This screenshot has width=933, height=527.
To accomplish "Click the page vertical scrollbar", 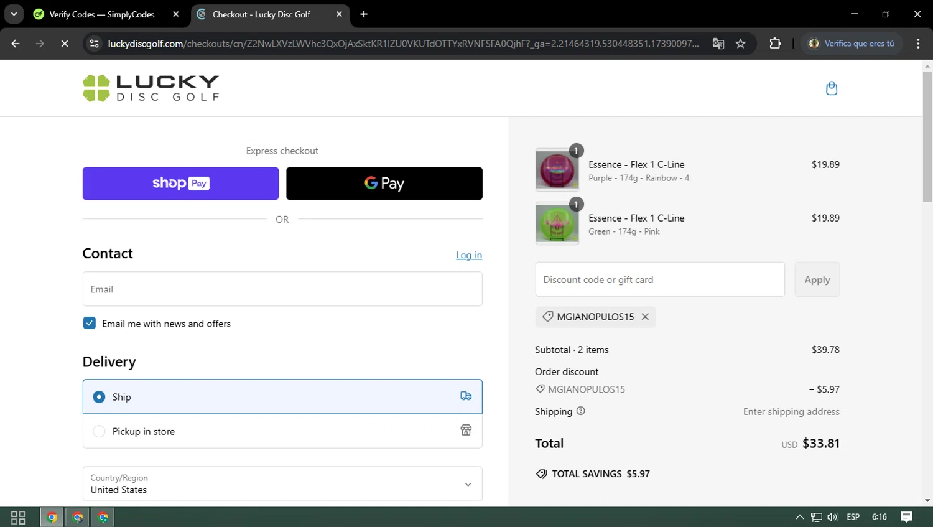I will point(927,137).
